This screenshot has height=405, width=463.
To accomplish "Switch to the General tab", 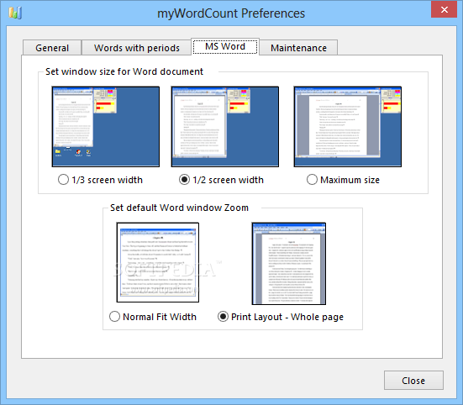I will point(52,48).
